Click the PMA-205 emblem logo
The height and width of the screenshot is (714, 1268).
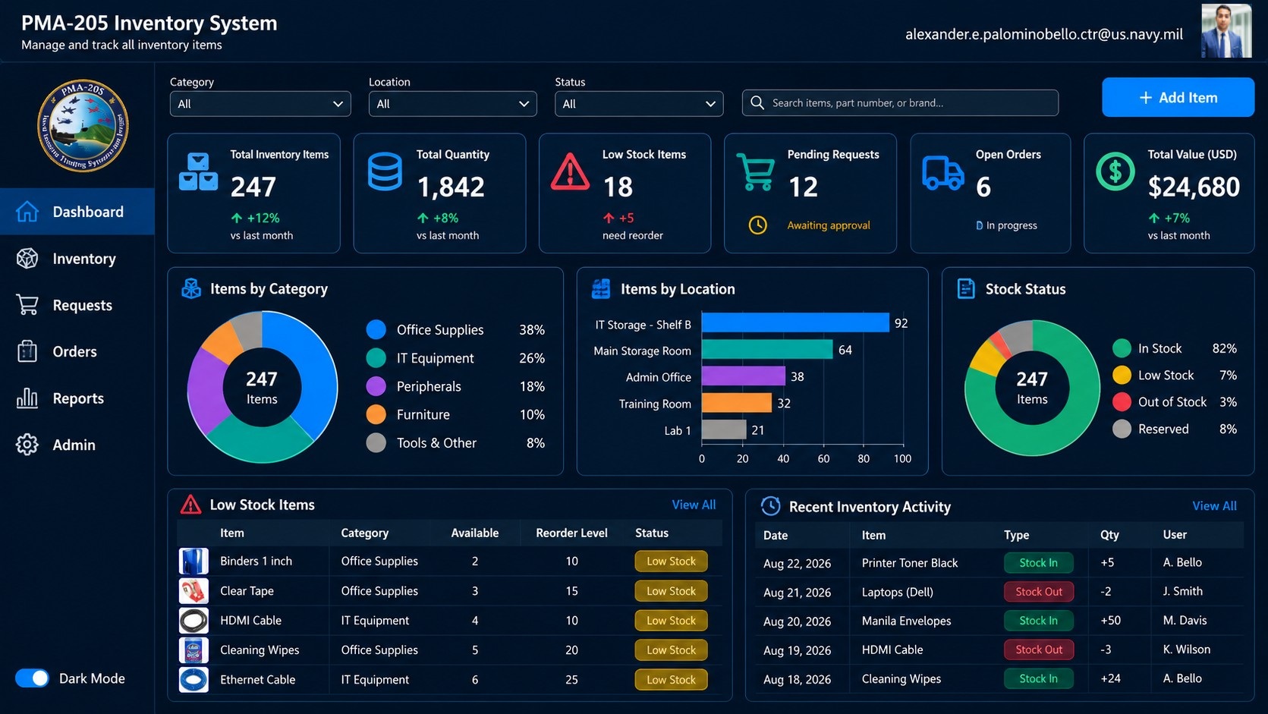83,125
